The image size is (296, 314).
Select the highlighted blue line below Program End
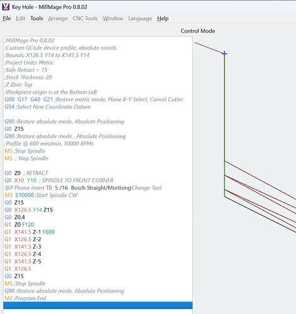pyautogui.click(x=98, y=305)
